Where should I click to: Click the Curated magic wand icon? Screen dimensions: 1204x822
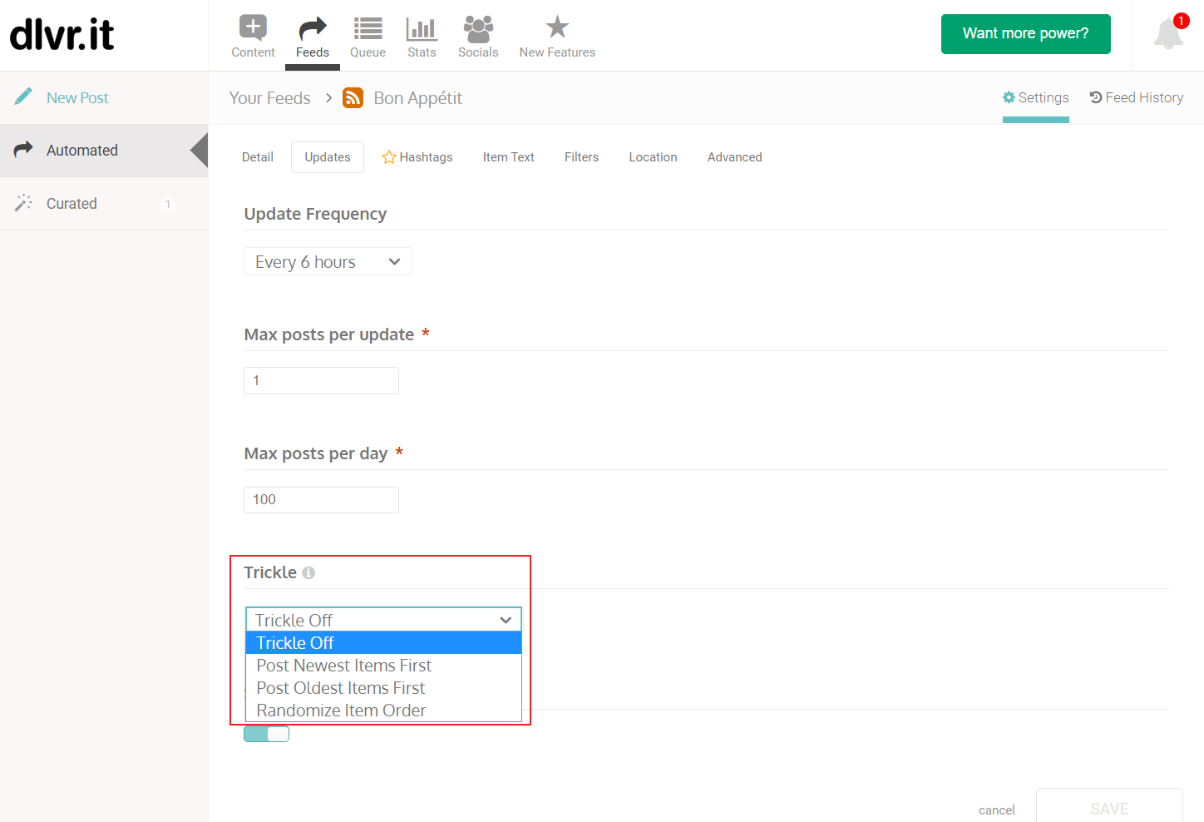pyautogui.click(x=23, y=202)
